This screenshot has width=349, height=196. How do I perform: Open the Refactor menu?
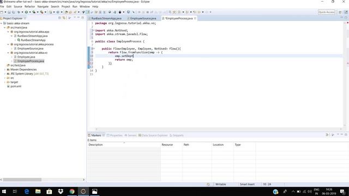click(29, 7)
